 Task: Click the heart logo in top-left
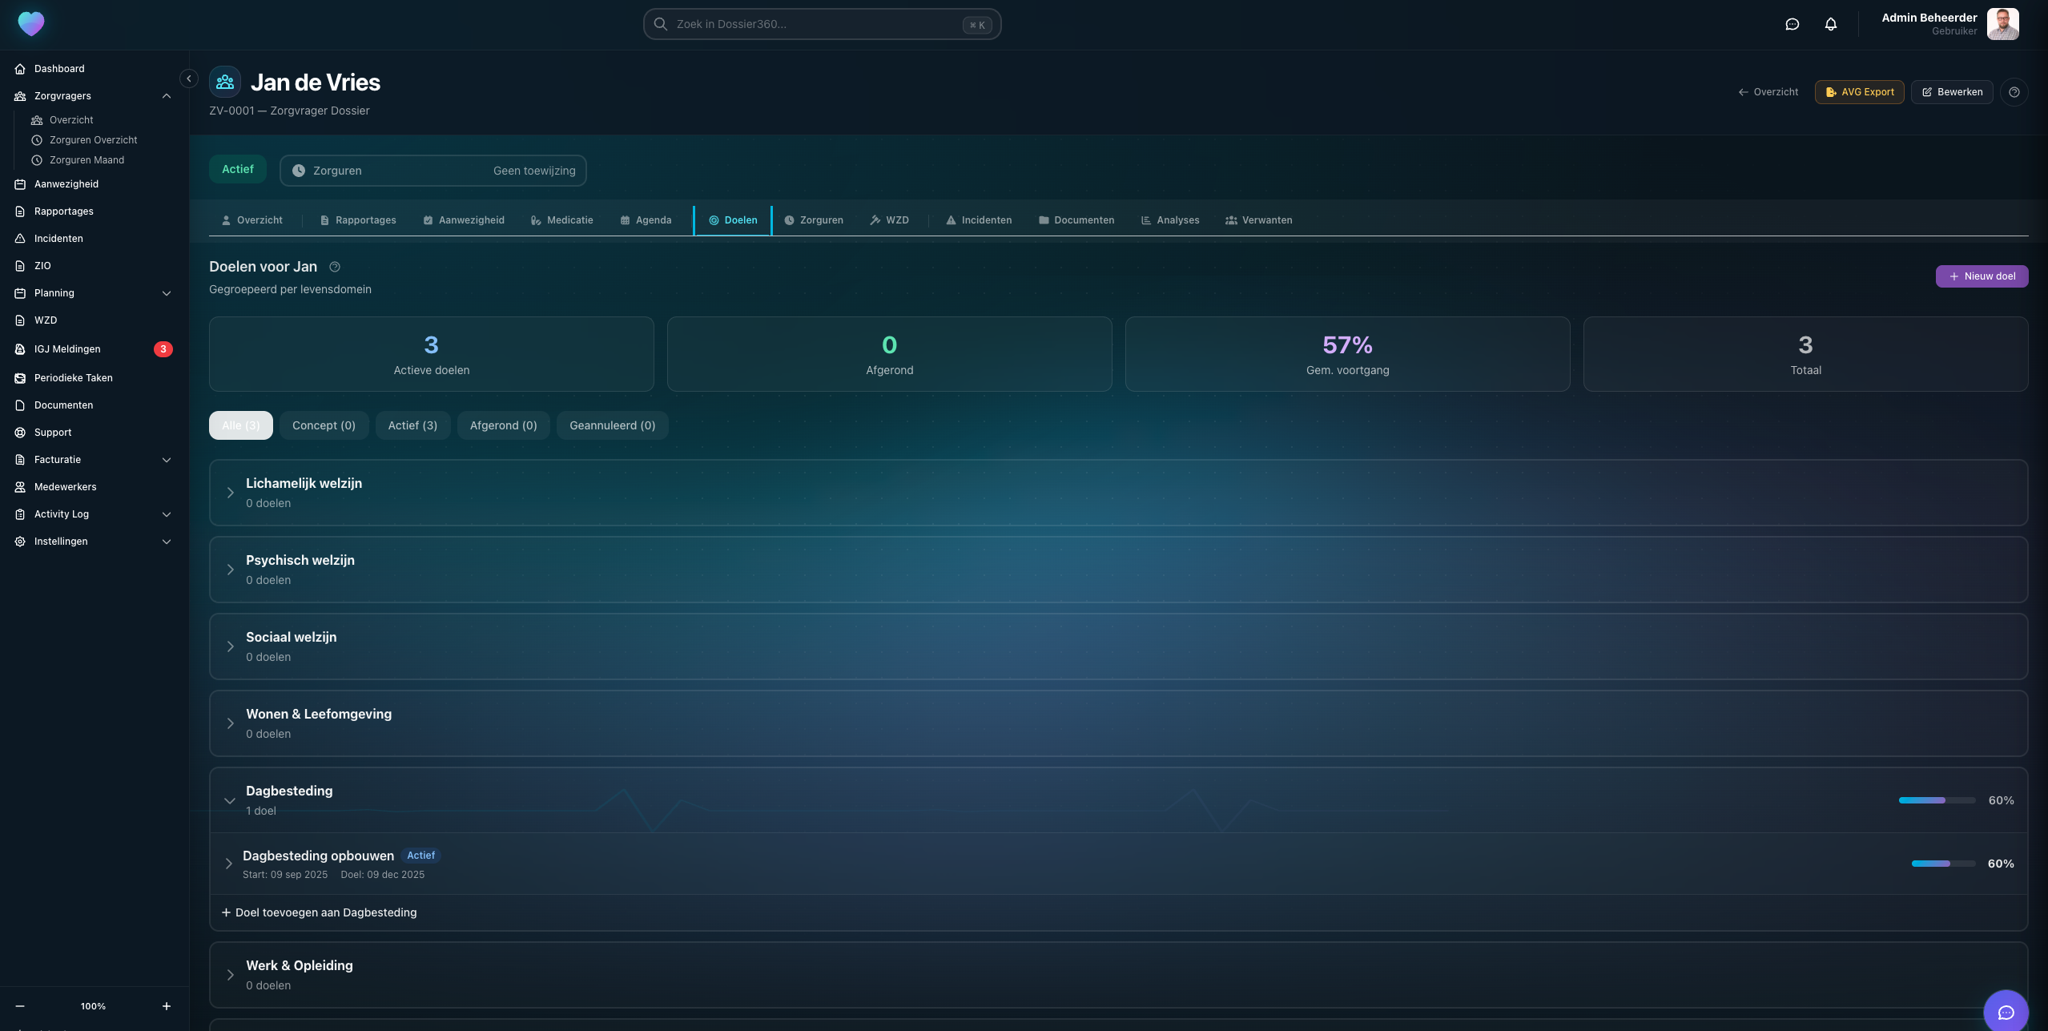[31, 24]
